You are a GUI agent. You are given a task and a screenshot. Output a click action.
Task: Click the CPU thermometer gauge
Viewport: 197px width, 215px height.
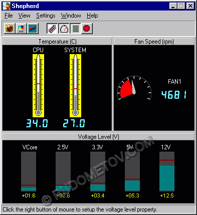pyautogui.click(x=38, y=86)
